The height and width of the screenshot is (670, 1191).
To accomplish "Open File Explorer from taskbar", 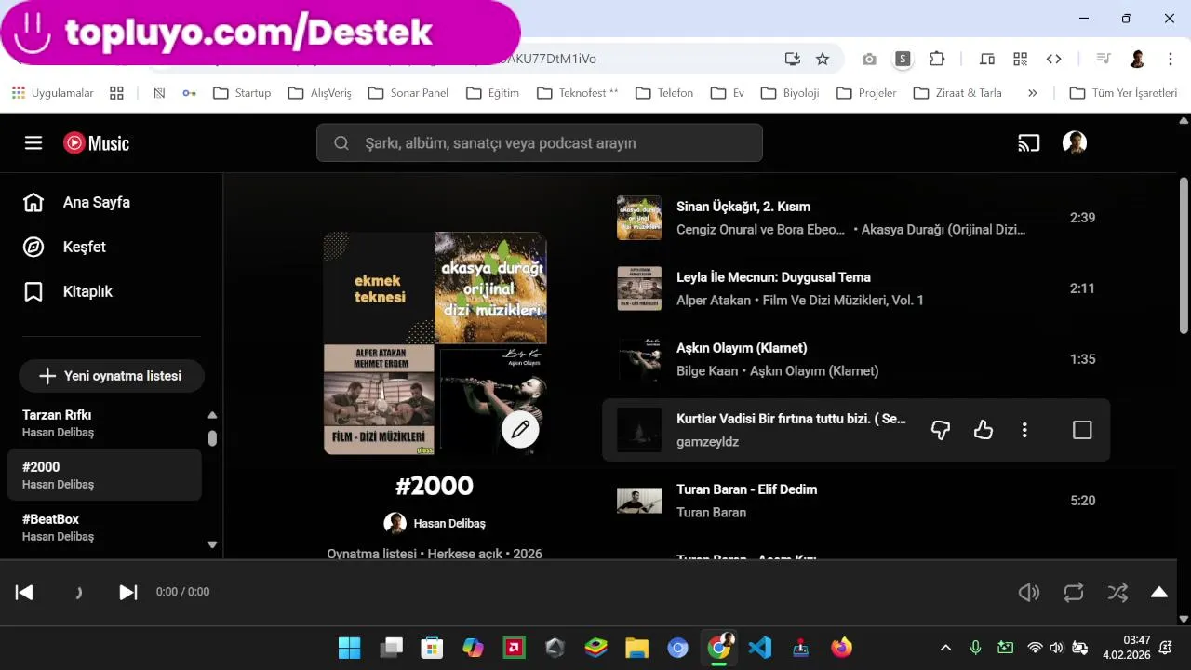I will [x=636, y=648].
